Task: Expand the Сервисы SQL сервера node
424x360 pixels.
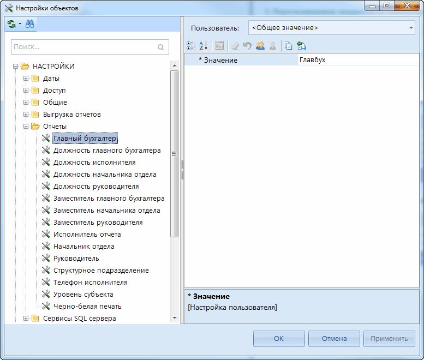Action: 26,319
